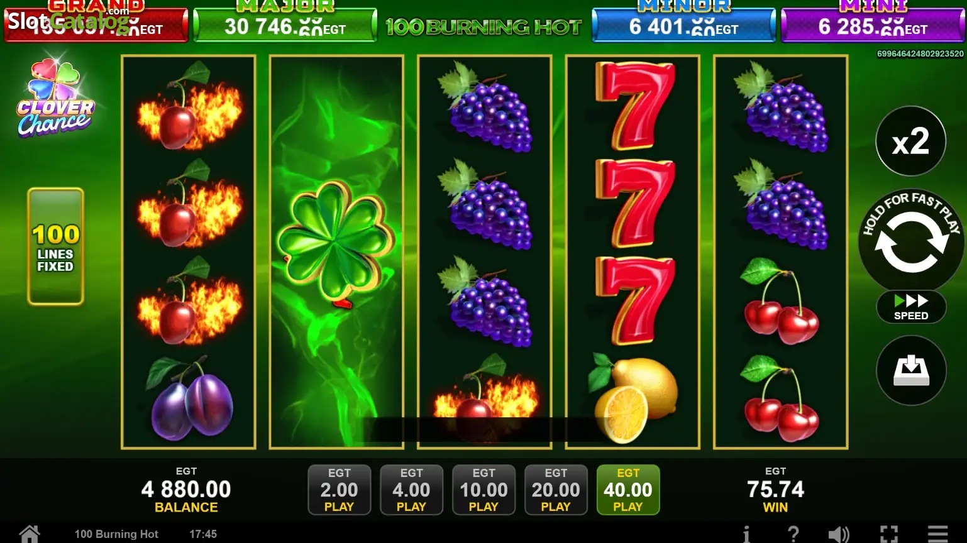Click the MAJOR jackpot display
This screenshot has height=543, width=967.
[x=285, y=22]
